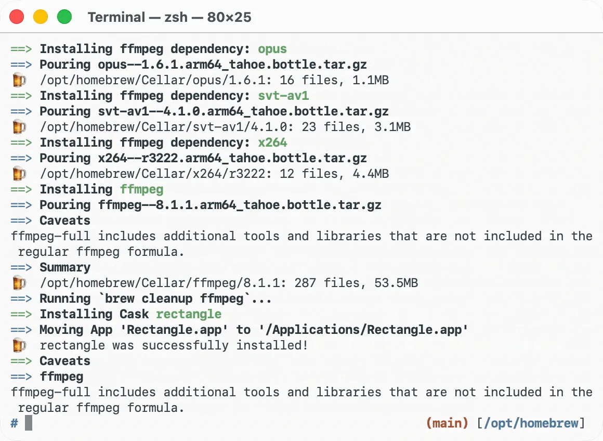603x441 pixels.
Task: Click the beer mug icon beside 'rectangle was successfully installed'
Action: coord(19,345)
